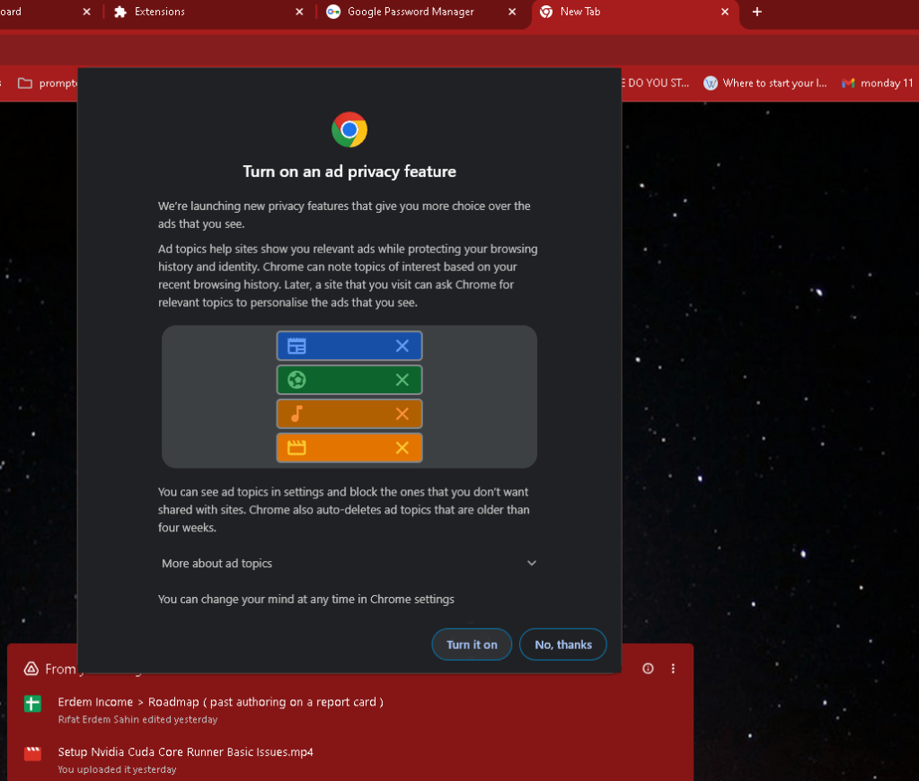Click the red video file icon
The image size is (919, 781).
33,753
